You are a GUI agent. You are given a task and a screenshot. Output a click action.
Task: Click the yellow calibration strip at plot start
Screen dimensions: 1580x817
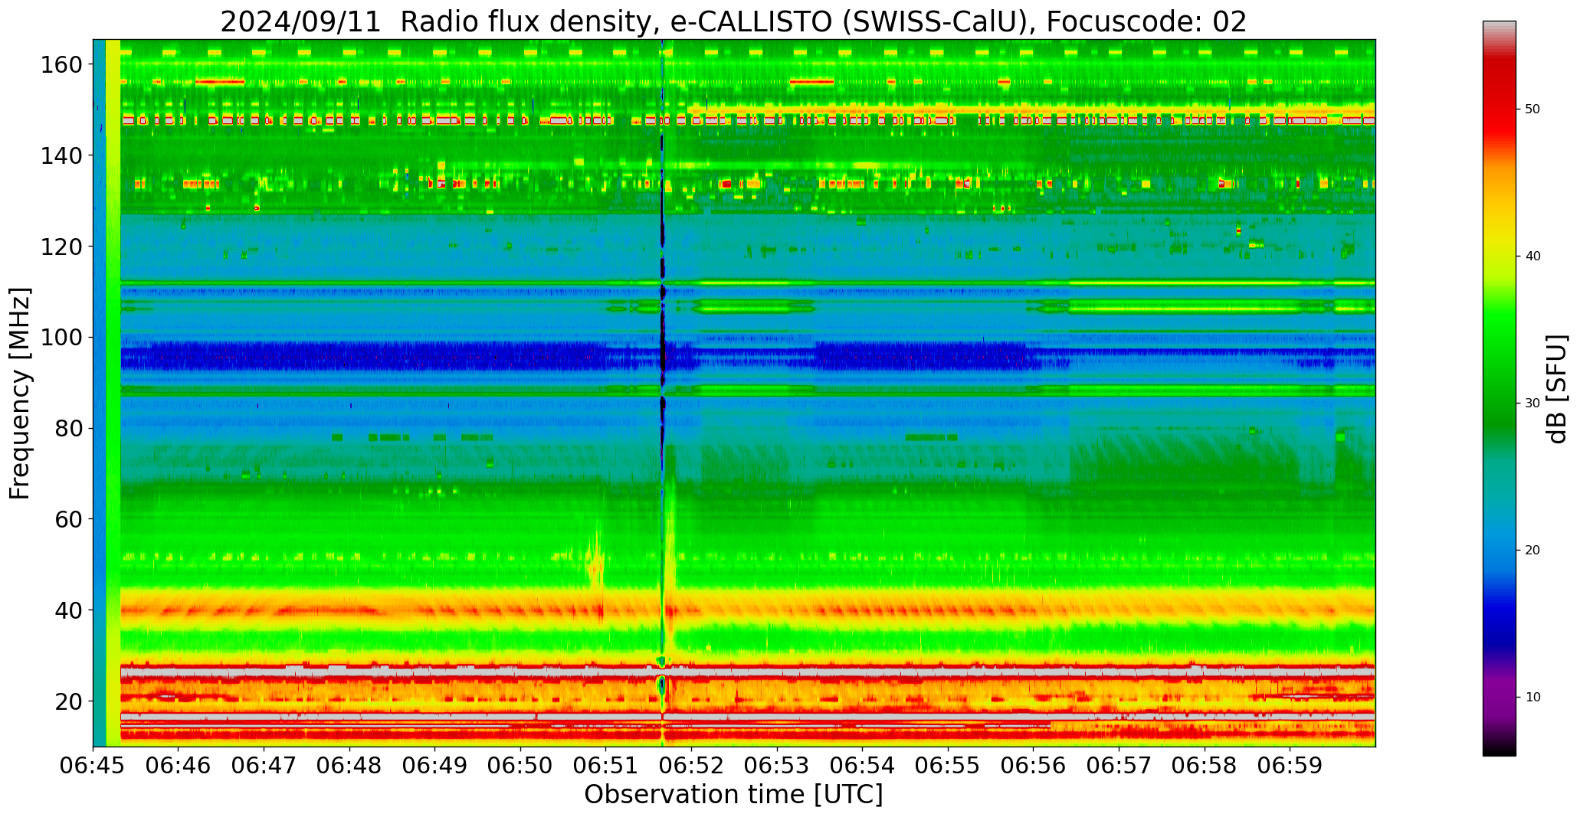tap(113, 393)
